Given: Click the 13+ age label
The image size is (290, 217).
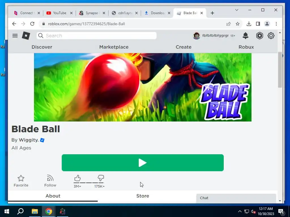Looking at the screenshot, I should coord(233,36).
